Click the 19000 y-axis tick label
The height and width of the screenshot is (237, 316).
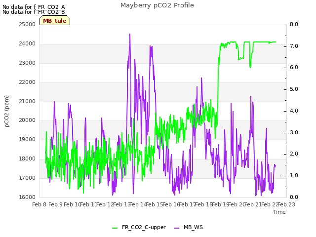[x=27, y=139]
